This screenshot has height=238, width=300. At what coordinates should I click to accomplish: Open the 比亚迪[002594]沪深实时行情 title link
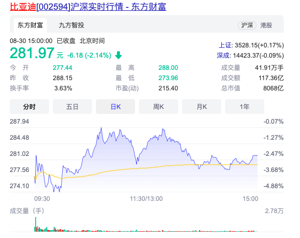click(88, 7)
